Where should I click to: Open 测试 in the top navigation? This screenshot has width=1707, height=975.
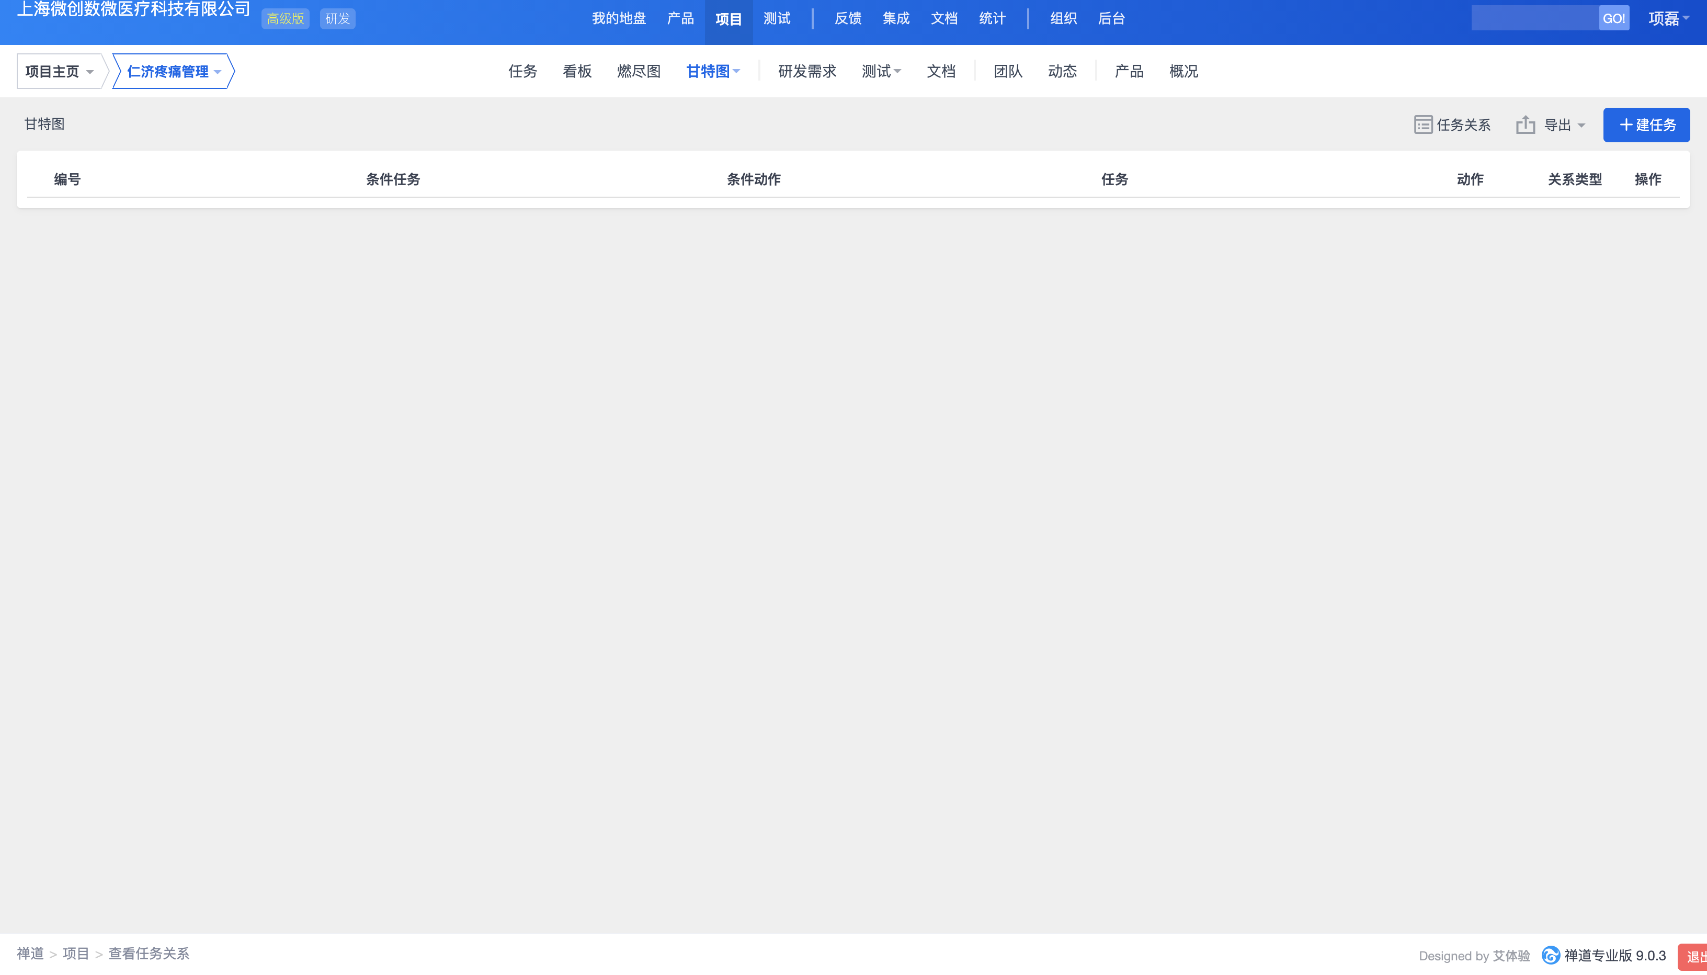pos(777,19)
